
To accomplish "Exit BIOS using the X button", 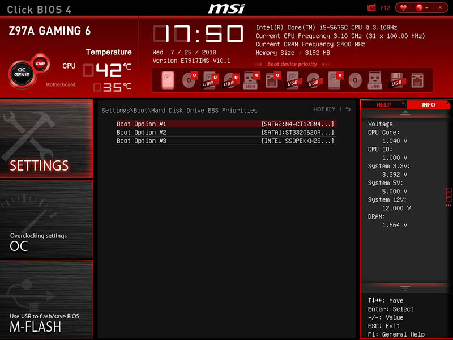I will tap(440, 8).
